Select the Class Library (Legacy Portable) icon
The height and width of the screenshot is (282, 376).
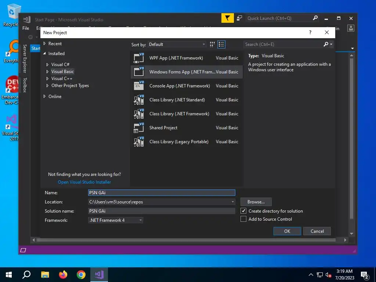(x=139, y=141)
